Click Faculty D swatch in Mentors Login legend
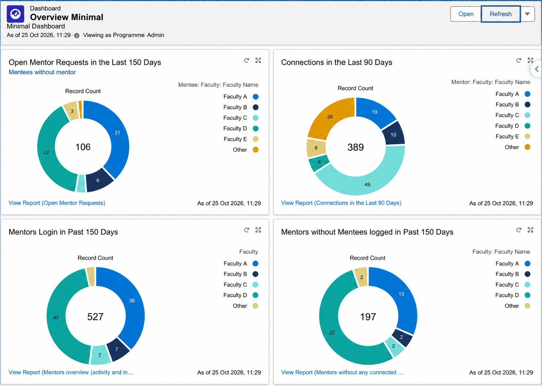This screenshot has height=386, width=542. coord(255,295)
